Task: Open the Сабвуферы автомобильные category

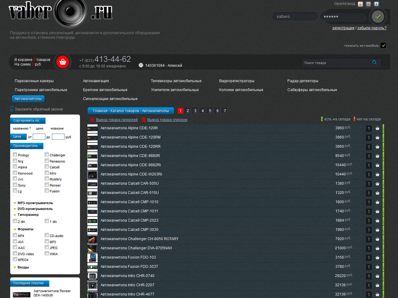Action: (312, 90)
